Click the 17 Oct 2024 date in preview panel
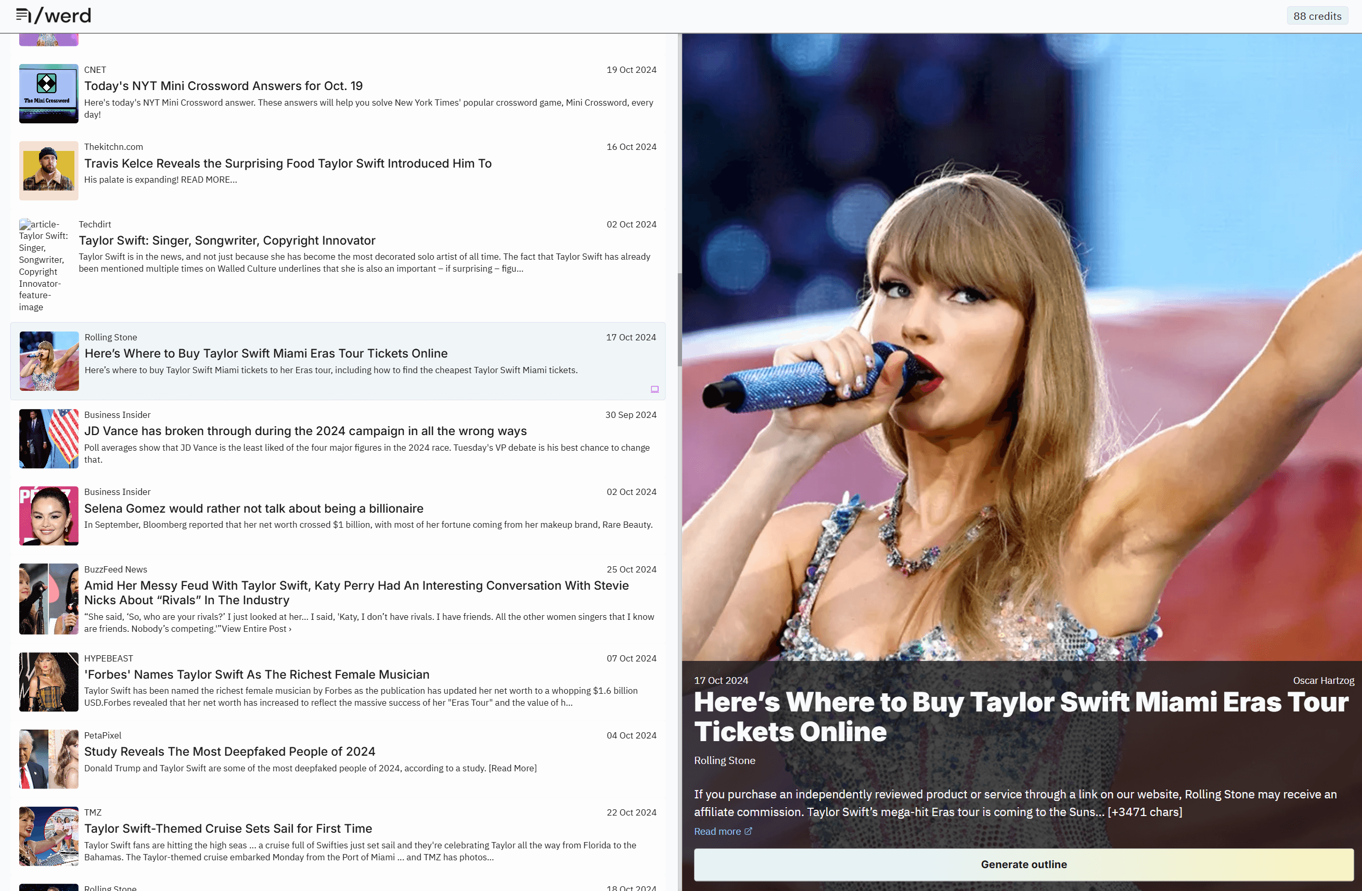 (x=721, y=680)
